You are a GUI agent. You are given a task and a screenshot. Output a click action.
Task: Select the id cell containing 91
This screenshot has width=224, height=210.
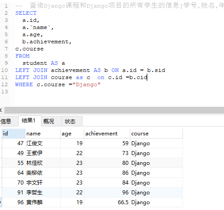coord(13,193)
